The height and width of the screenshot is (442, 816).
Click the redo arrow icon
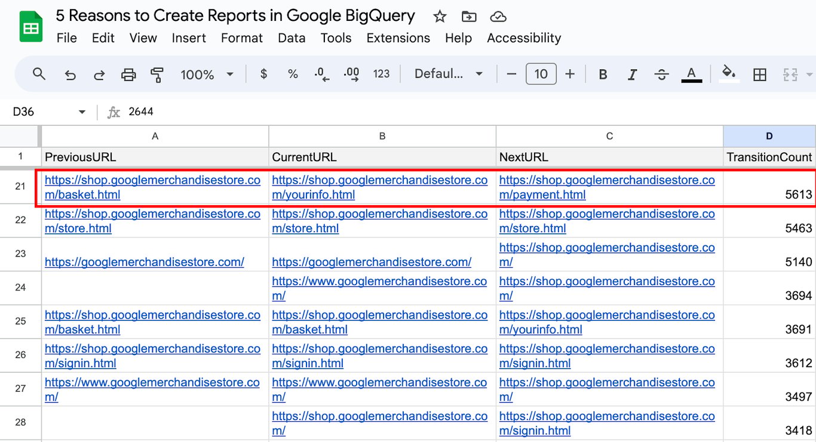coord(99,75)
